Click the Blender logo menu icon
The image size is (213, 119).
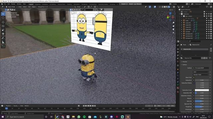point(2,4)
